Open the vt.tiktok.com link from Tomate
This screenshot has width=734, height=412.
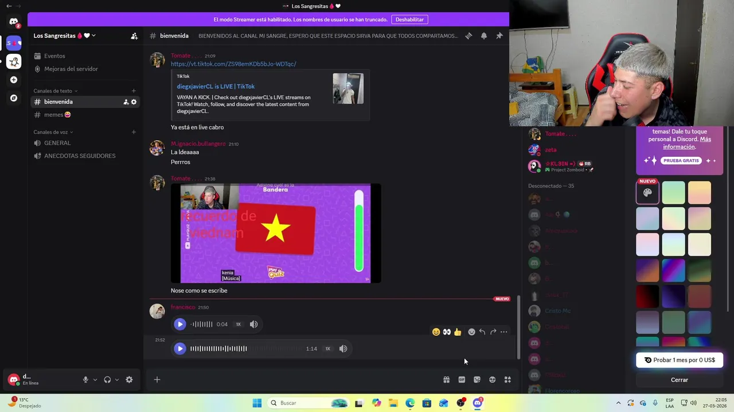click(233, 64)
